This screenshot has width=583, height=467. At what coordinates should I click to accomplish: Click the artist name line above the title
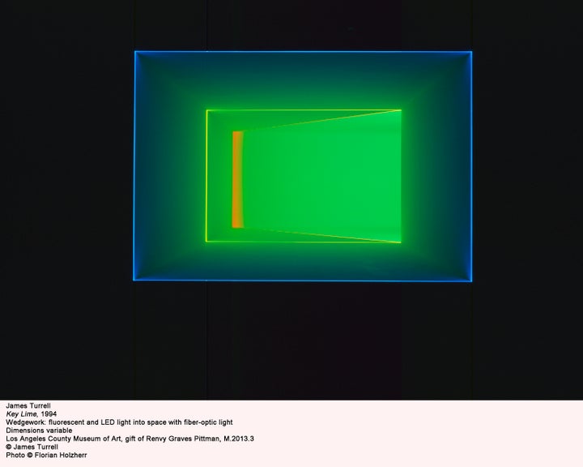[x=28, y=406]
